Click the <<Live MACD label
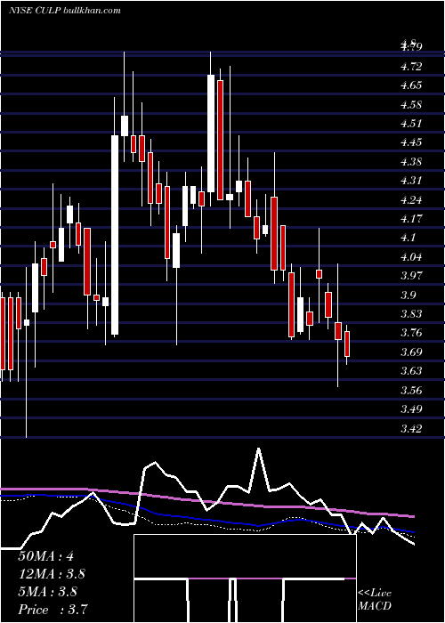Image resolution: width=445 pixels, height=623 pixels. 375,599
